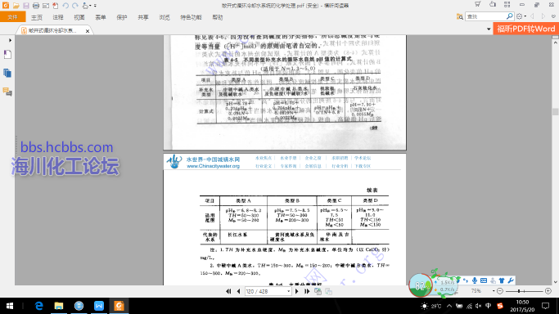The height and width of the screenshot is (314, 559).
Task: Click the Print icon
Action: (x=36, y=6)
